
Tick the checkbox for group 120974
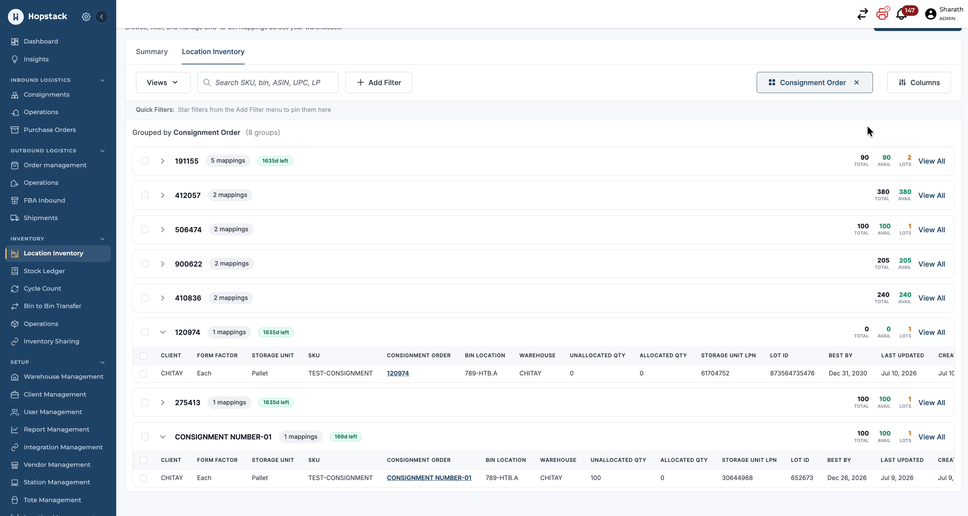(145, 332)
